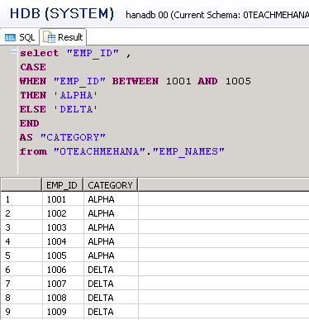Select DELTA category for EMP_ID 1006

pyautogui.click(x=111, y=270)
